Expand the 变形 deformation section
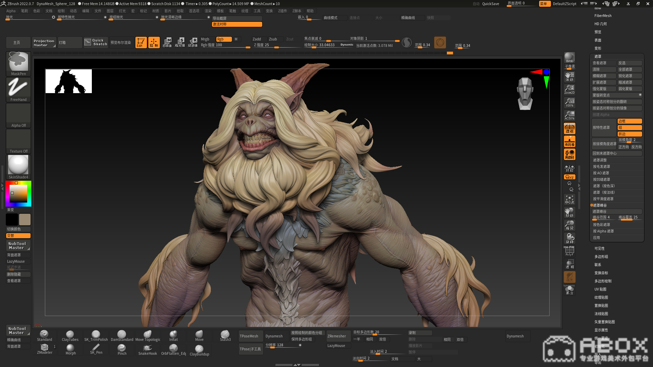653x367 pixels. (598, 49)
